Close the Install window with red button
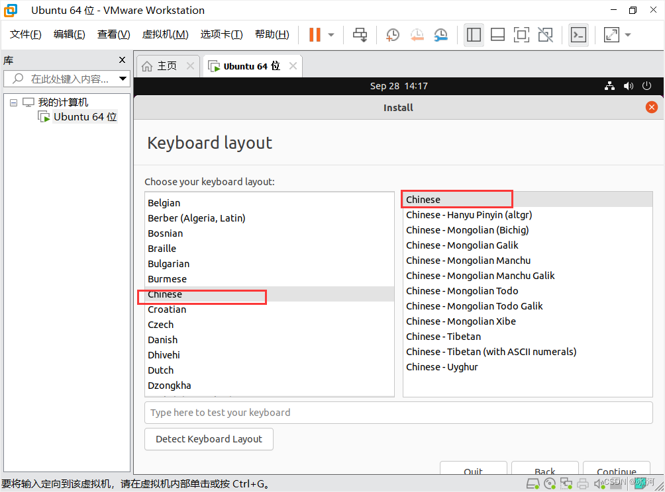The width and height of the screenshot is (665, 492). (652, 107)
